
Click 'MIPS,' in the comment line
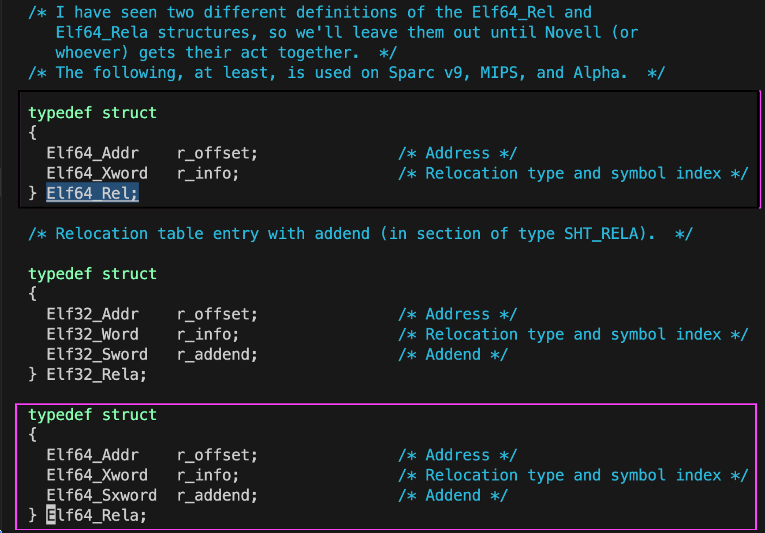(x=503, y=72)
